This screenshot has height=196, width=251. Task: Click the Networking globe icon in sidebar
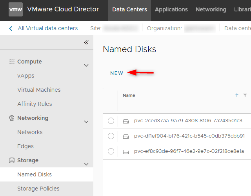coord(12,118)
